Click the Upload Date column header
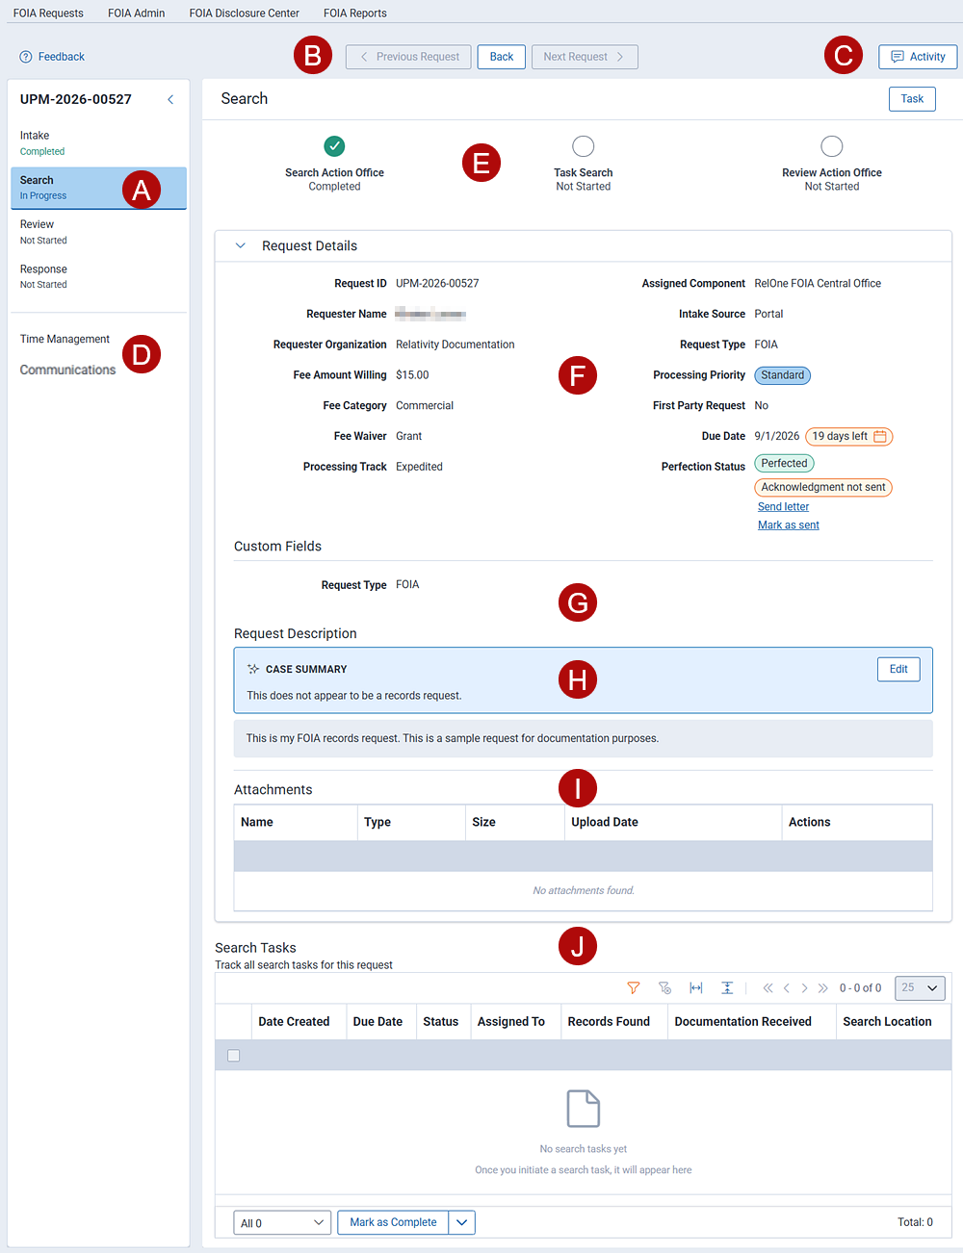Viewport: 963px width, 1253px height. (x=673, y=823)
